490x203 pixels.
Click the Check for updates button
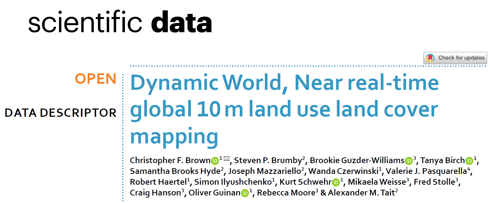pos(455,58)
